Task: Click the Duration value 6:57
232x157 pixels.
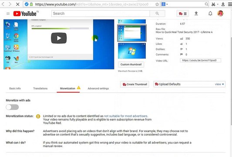Action: pos(182,24)
